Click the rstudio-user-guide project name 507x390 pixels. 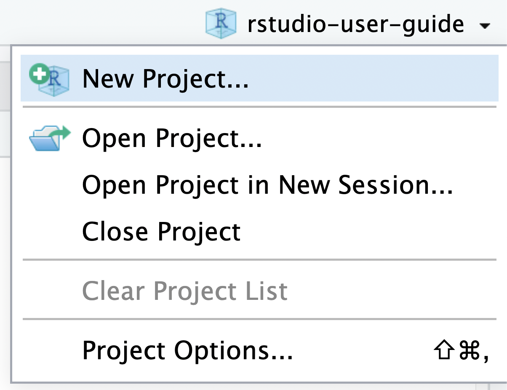(356, 24)
